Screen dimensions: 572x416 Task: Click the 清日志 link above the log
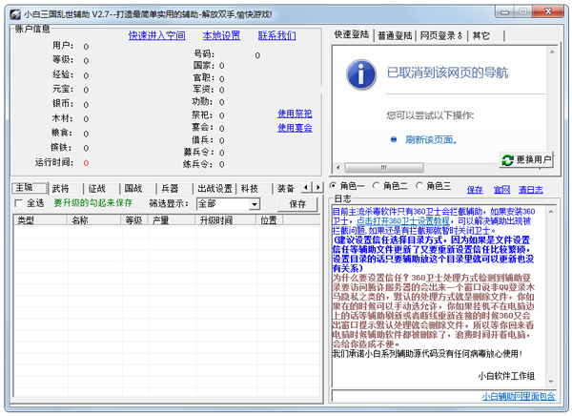531,190
